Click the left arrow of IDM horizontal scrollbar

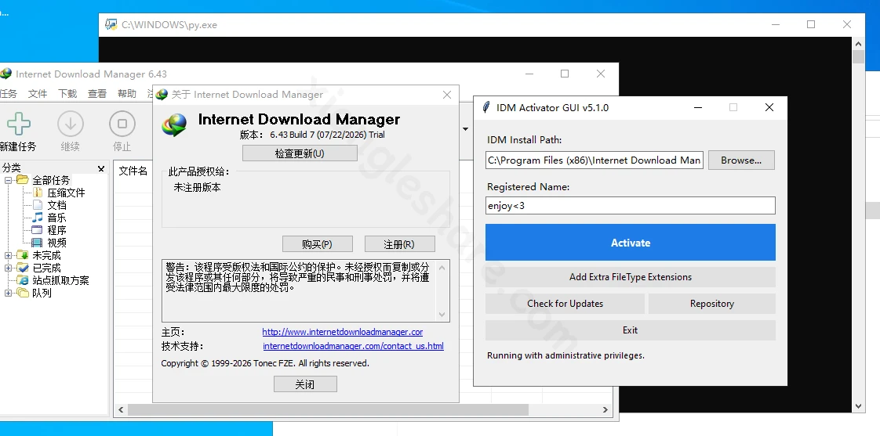point(121,410)
